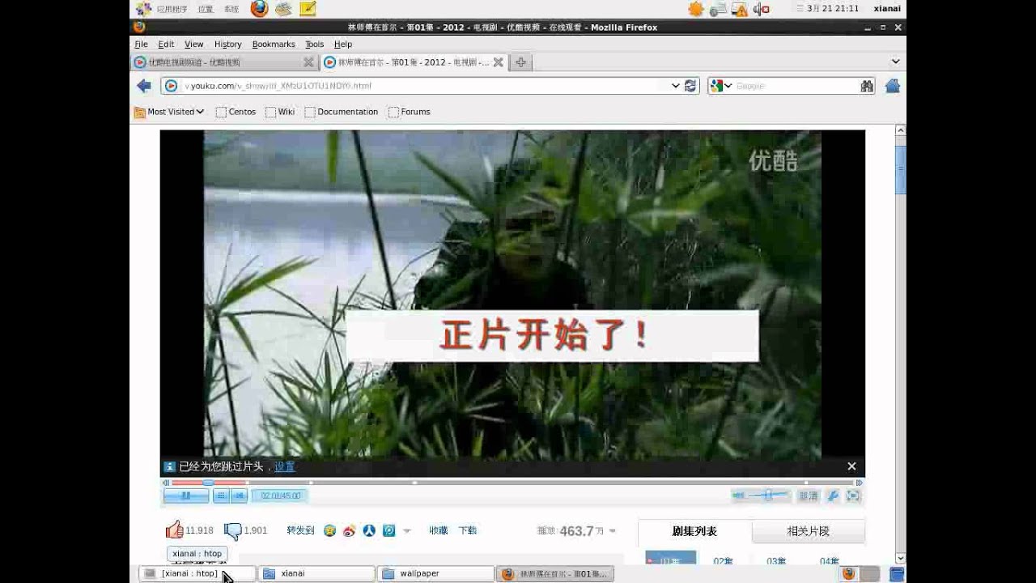Dismiss the skipped-intro notification bar
Viewport: 1036px width, 583px height.
tap(851, 466)
